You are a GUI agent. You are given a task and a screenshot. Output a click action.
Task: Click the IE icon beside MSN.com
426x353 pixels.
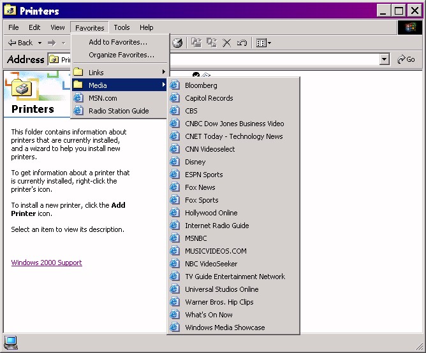click(78, 97)
